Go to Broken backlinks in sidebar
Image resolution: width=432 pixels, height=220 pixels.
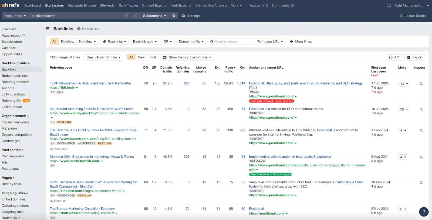click(15, 76)
